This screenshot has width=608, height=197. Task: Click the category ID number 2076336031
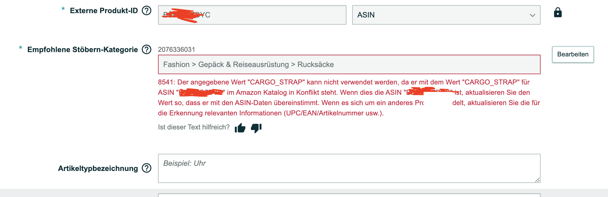176,50
